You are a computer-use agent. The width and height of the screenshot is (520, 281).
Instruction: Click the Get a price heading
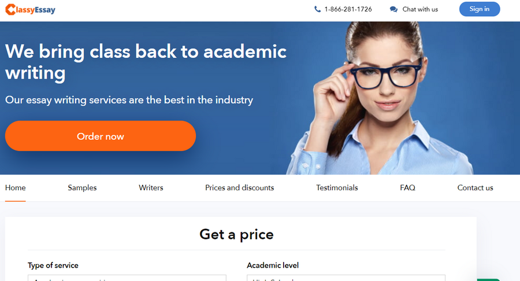[x=236, y=235]
